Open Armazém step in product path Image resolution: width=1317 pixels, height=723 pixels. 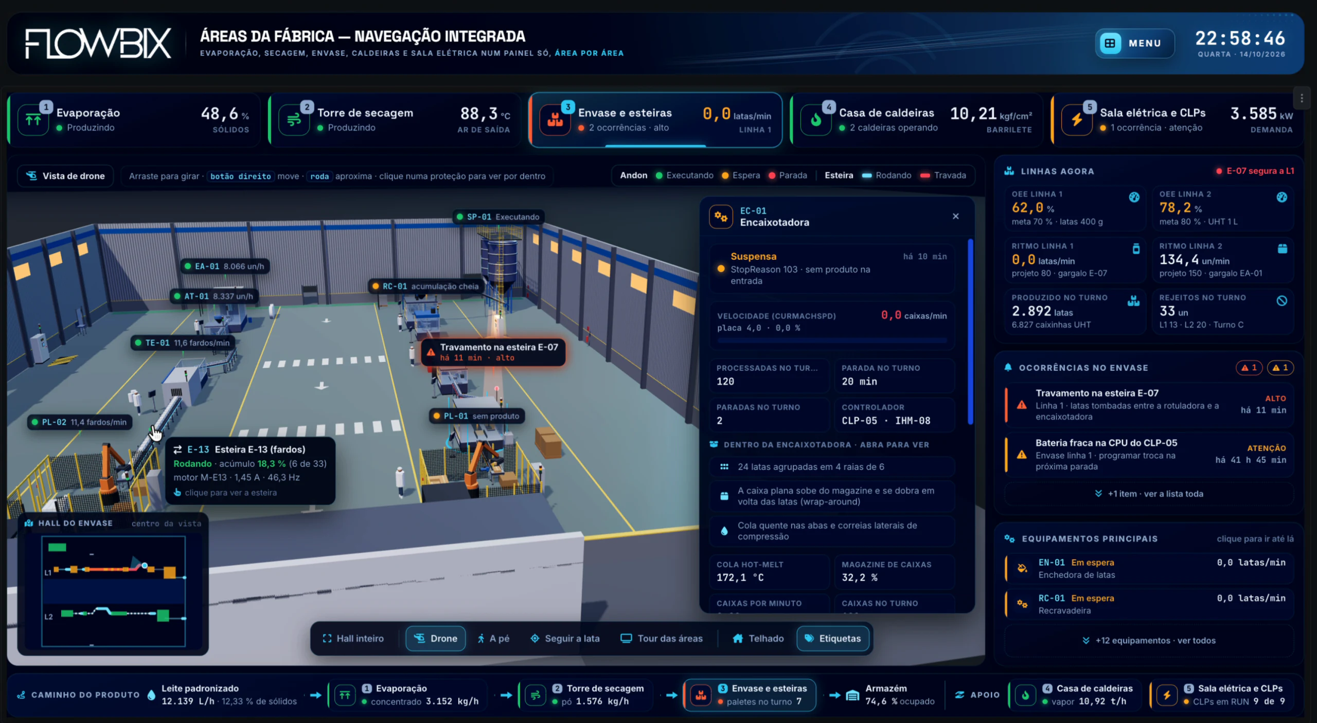click(x=890, y=695)
